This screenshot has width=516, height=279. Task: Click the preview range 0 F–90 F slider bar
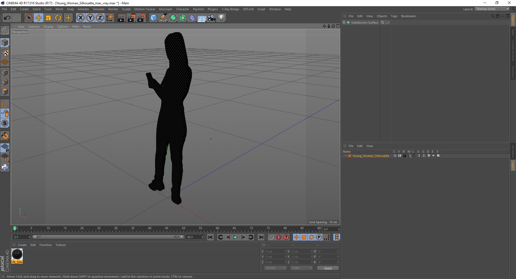pyautogui.click(x=108, y=237)
